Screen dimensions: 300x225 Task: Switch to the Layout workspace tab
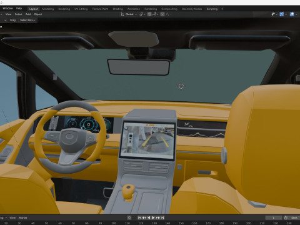pyautogui.click(x=33, y=9)
